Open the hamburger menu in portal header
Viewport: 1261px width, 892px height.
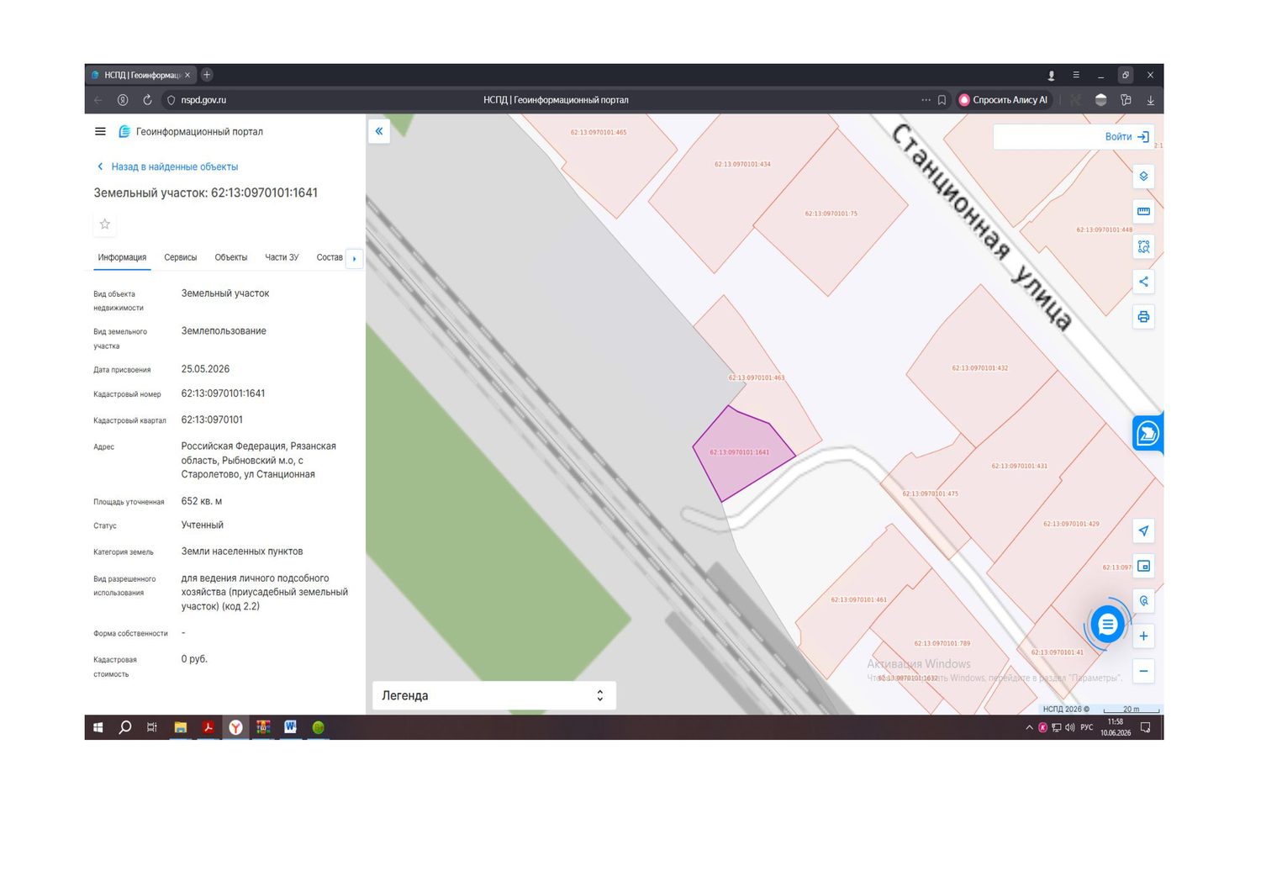(100, 131)
